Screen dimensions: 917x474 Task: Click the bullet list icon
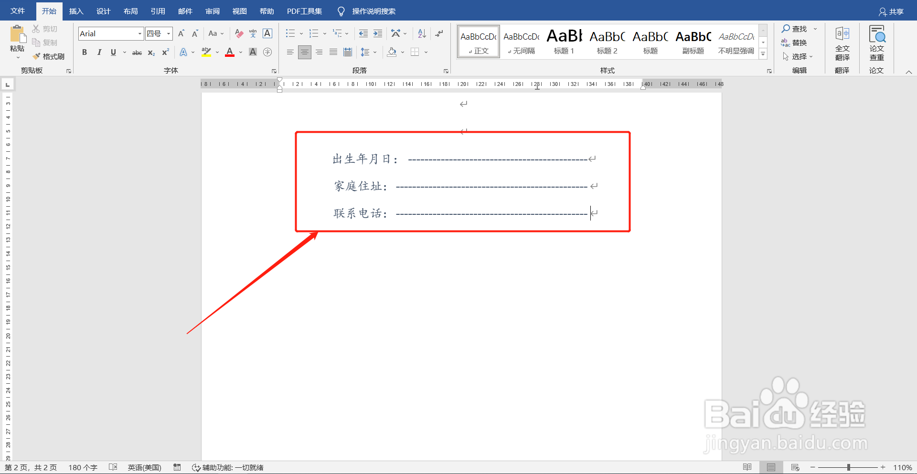(x=290, y=33)
